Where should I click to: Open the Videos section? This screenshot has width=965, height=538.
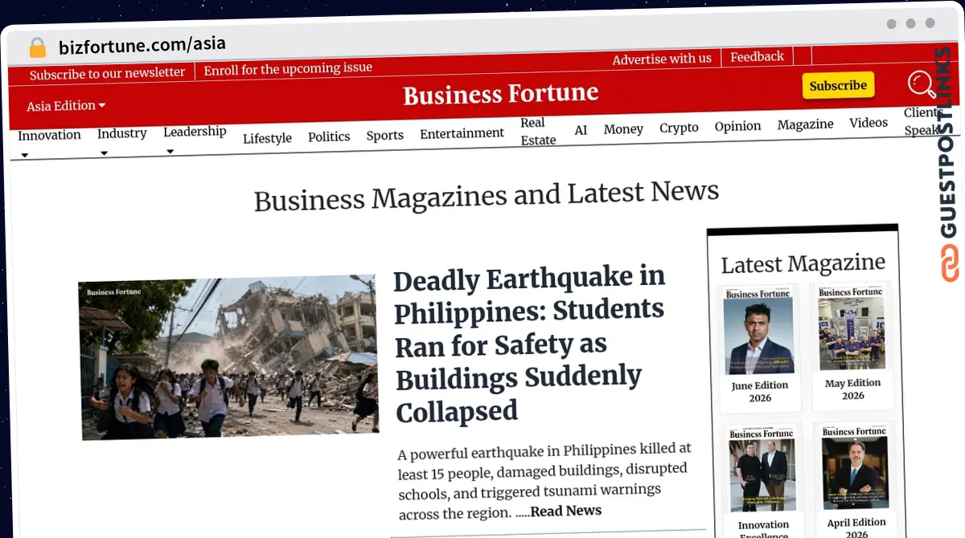click(x=868, y=123)
